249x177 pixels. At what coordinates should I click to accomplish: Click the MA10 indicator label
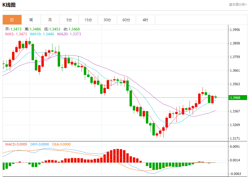click(x=42, y=34)
